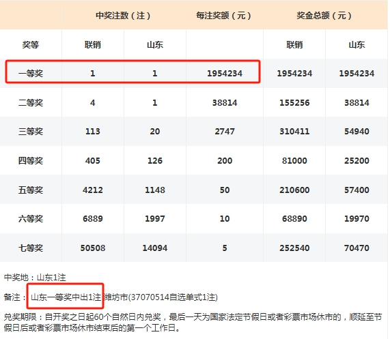Click the value 6889
390x339 pixels.
(x=93, y=219)
